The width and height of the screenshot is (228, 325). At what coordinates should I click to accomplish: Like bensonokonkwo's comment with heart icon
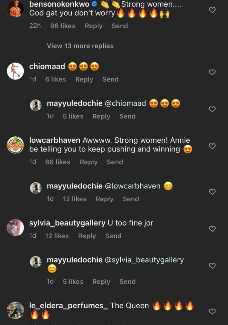click(x=212, y=10)
